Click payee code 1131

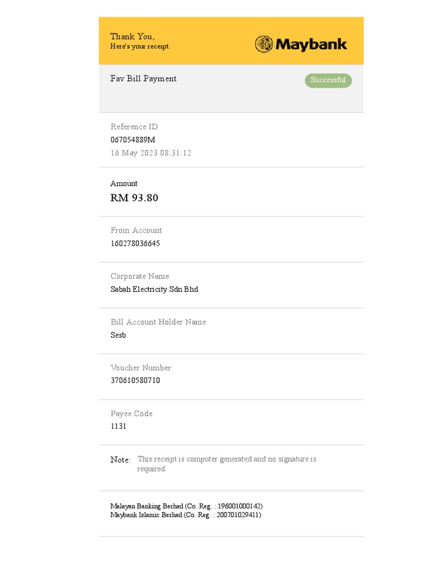119,426
